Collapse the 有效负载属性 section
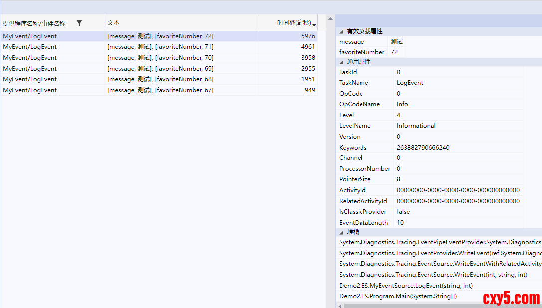 click(341, 32)
